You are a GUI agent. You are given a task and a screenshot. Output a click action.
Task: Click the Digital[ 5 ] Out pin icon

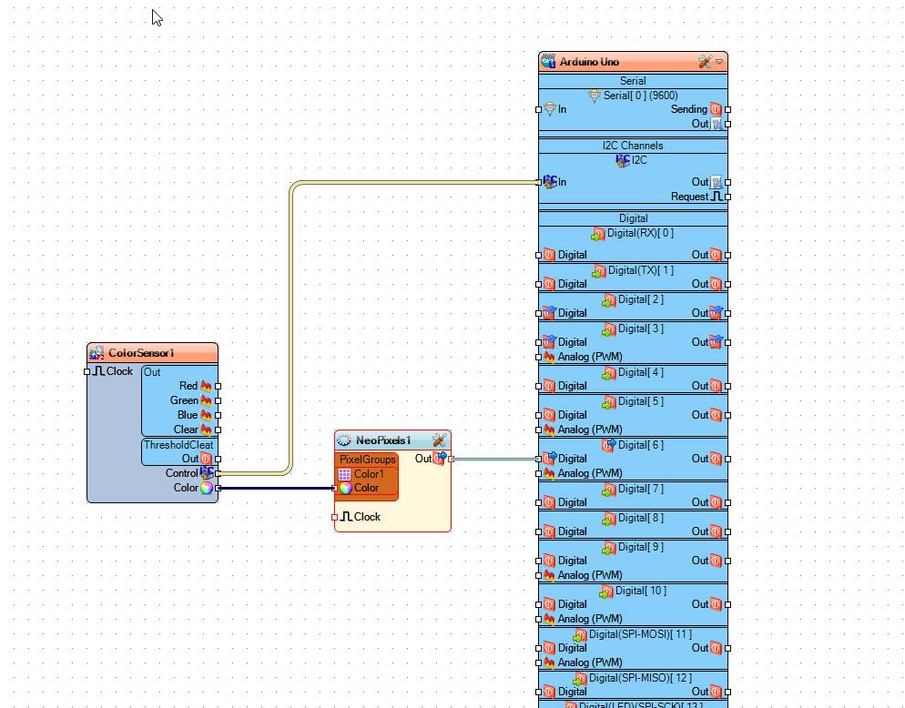716,415
